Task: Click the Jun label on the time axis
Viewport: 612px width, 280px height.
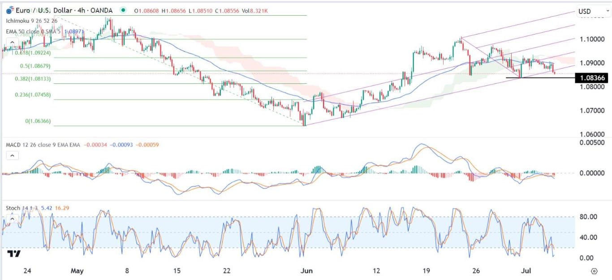Action: (306, 271)
